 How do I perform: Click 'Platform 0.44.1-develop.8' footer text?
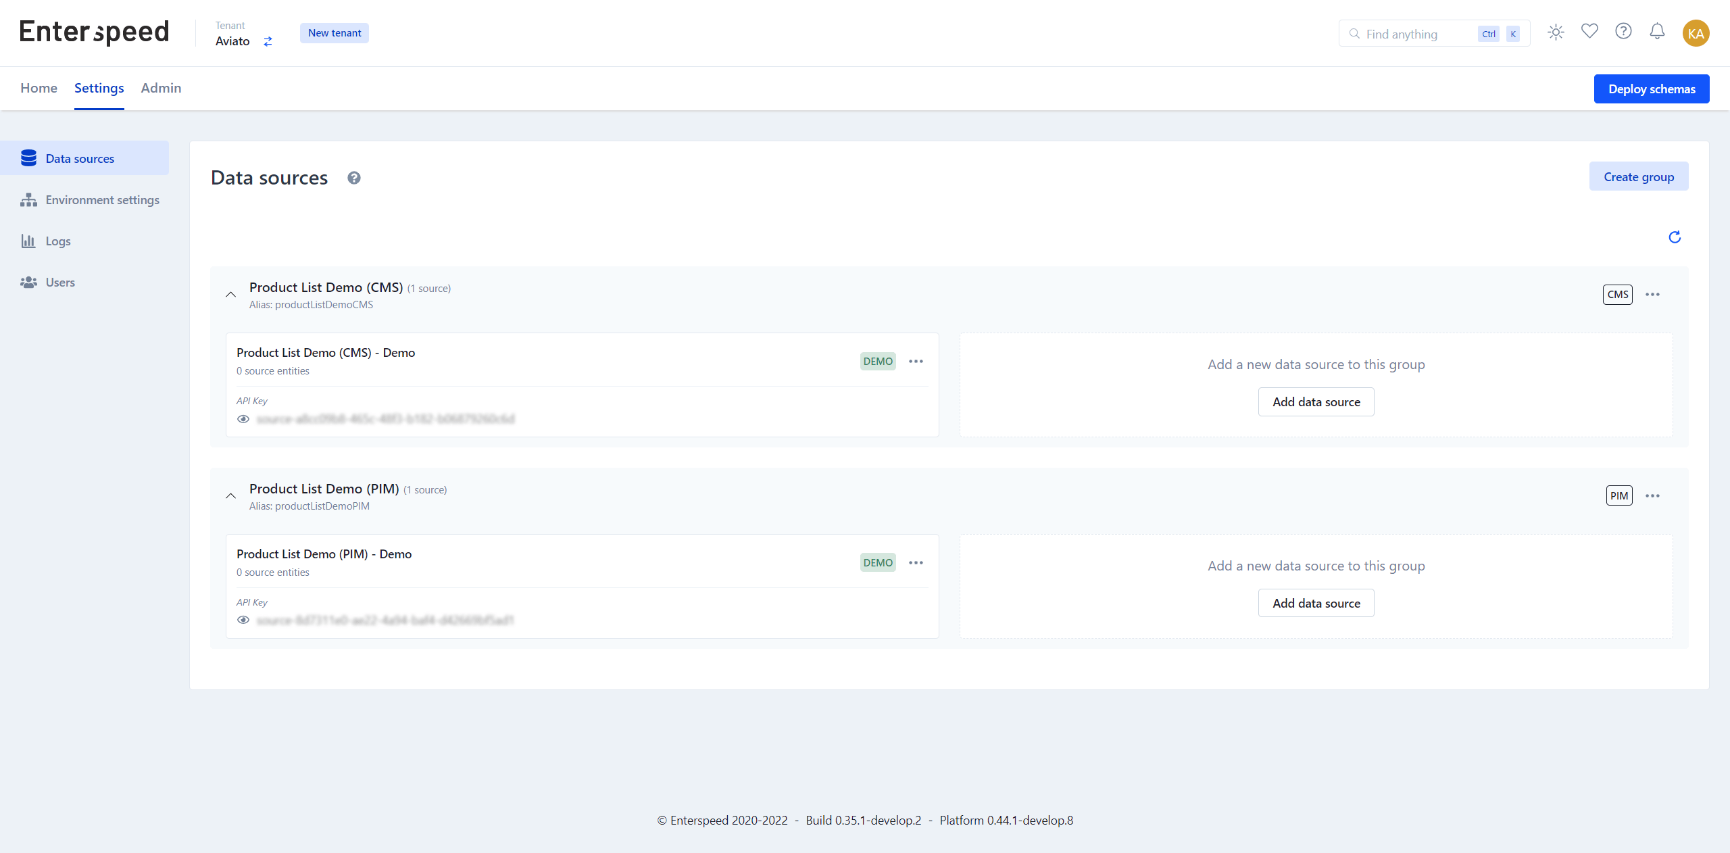1006,821
